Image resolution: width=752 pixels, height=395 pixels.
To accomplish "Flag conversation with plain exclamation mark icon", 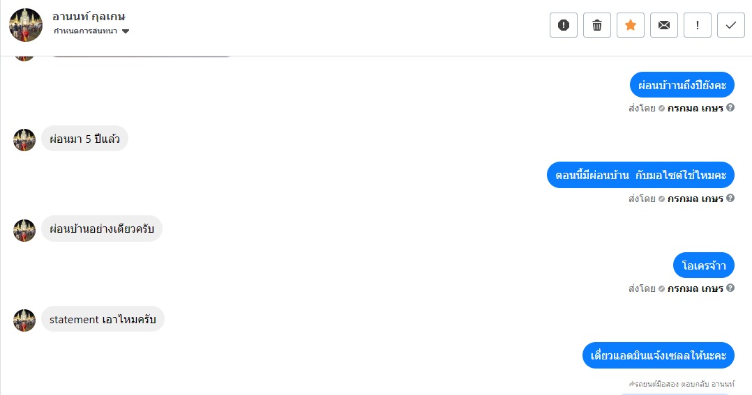I will (x=698, y=25).
